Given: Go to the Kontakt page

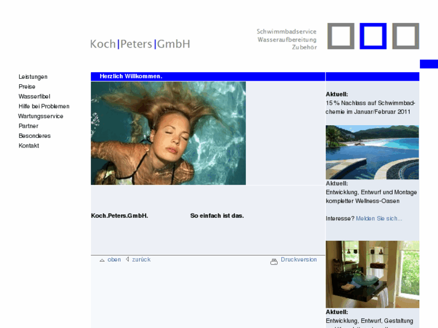Looking at the screenshot, I should 29,146.
